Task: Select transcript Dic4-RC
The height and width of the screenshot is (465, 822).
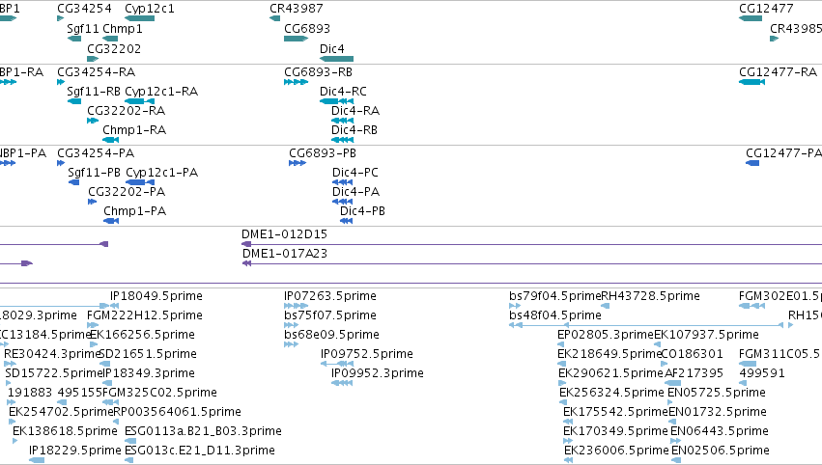Action: pyautogui.click(x=343, y=91)
